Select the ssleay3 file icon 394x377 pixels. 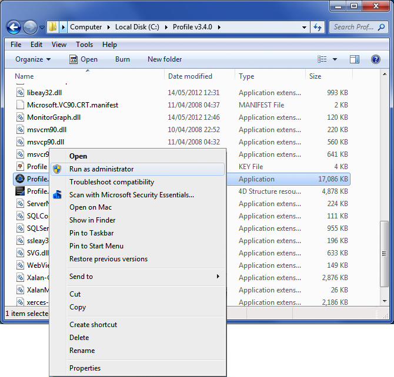point(20,240)
